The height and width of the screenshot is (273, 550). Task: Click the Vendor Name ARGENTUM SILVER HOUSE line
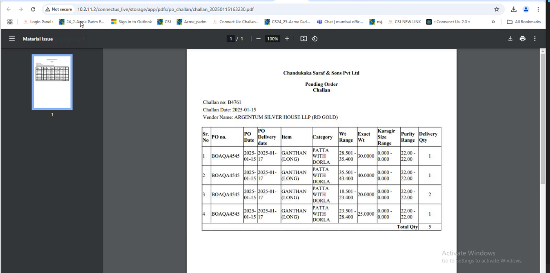point(270,117)
